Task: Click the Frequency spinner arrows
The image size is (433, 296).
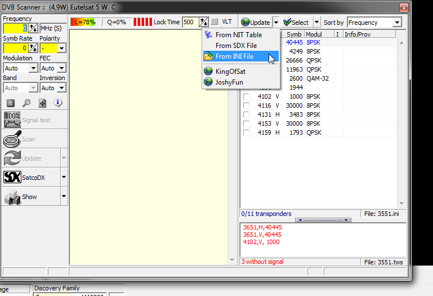Action: click(x=33, y=28)
